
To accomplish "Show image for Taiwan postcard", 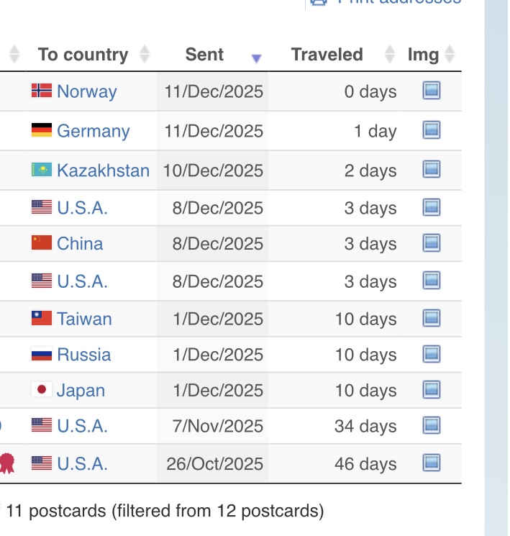I will click(x=431, y=317).
